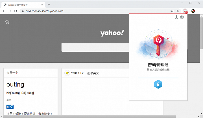This screenshot has height=118, width=203.
Task: Click the Yahoo home icon
Action: click(x=7, y=22)
